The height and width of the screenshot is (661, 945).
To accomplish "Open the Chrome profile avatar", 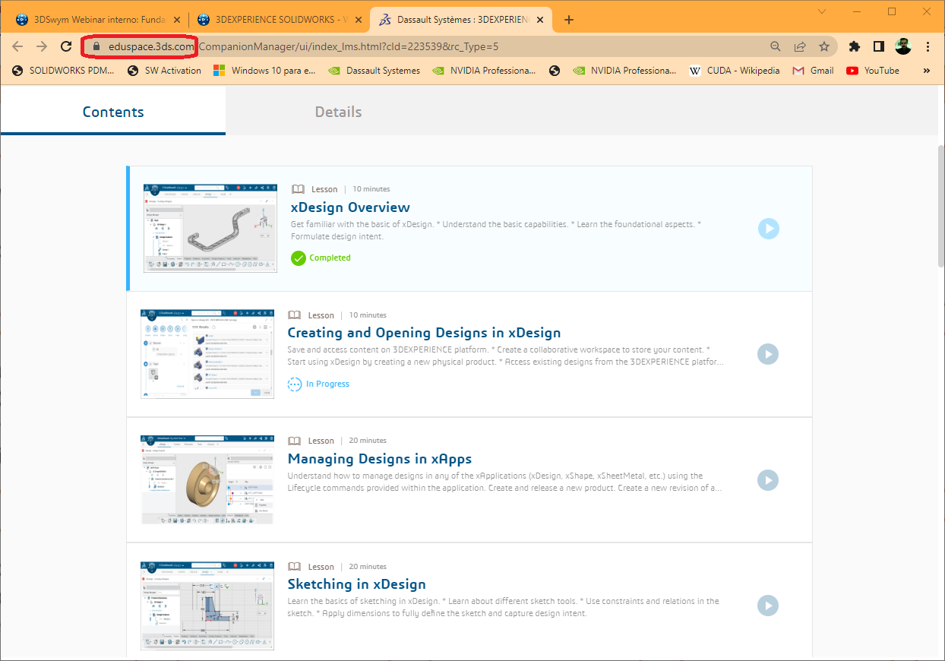I will coord(903,46).
